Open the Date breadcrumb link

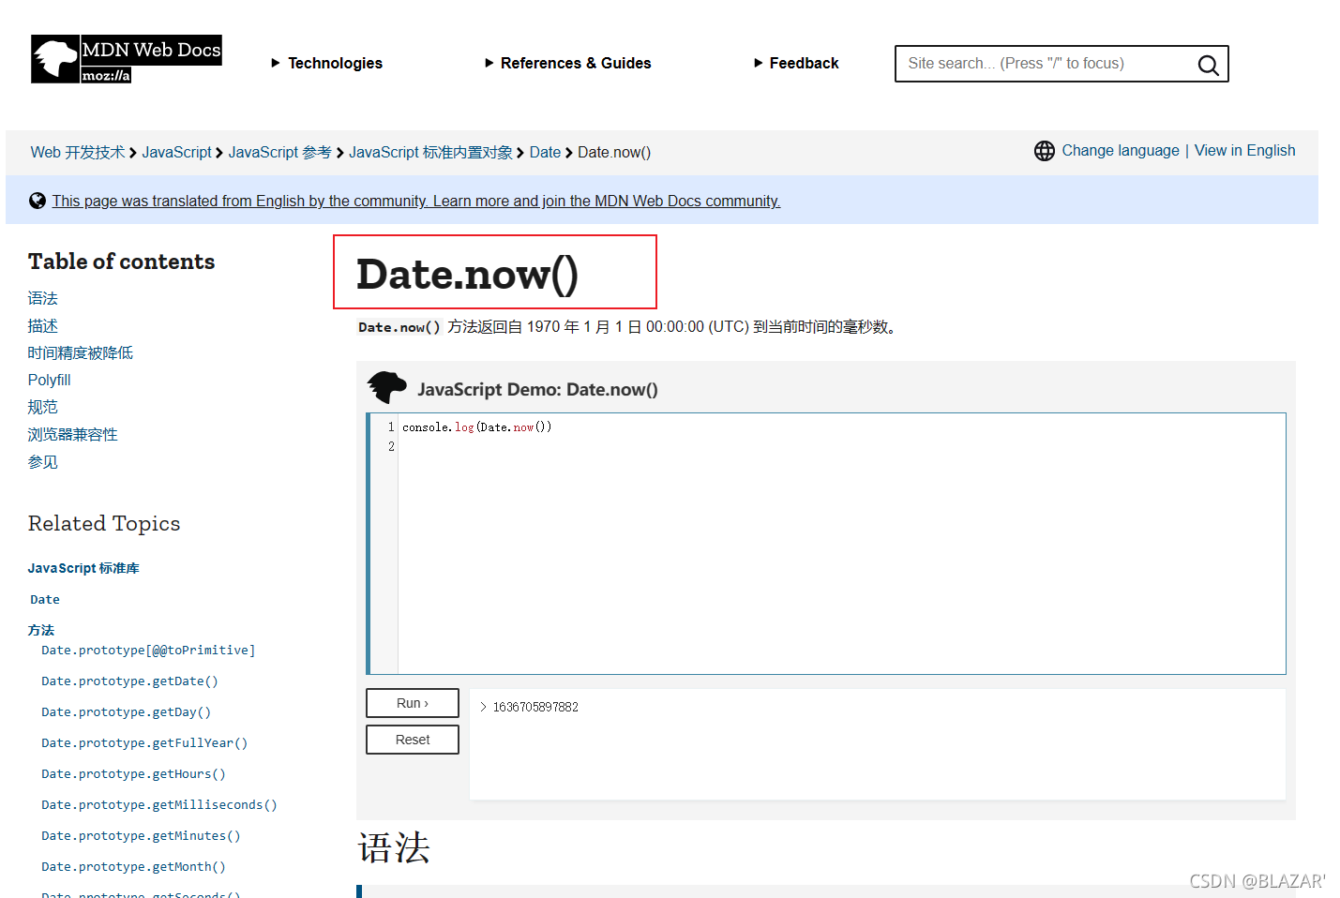click(x=545, y=152)
